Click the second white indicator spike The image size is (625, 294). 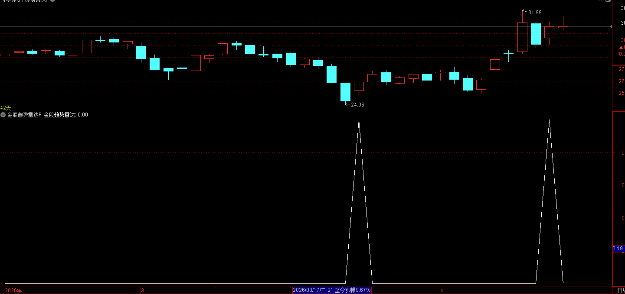pos(549,201)
